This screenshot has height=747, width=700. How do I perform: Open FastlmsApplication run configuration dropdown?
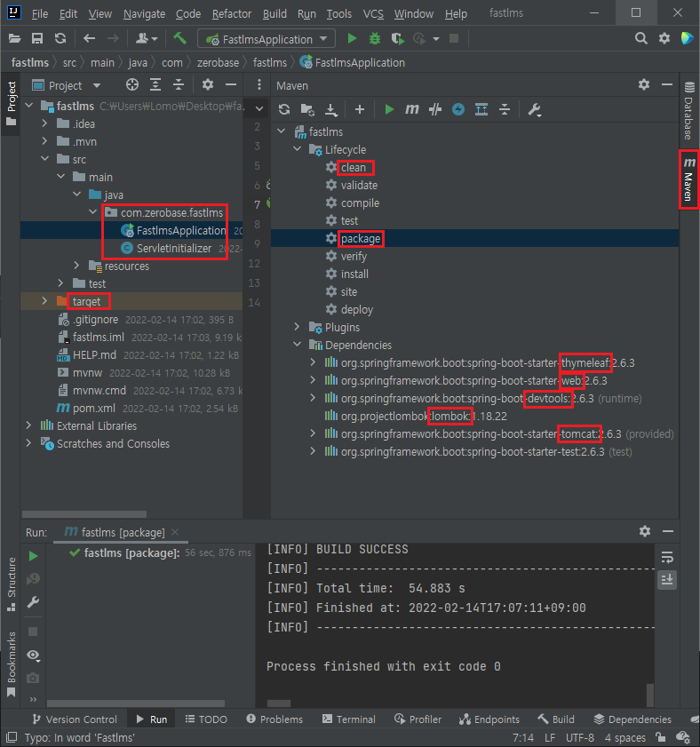click(x=266, y=39)
